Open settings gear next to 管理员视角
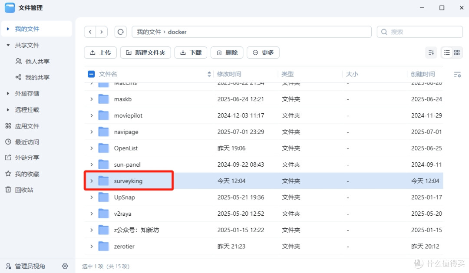Screen dimensions: 469x273 (65, 266)
